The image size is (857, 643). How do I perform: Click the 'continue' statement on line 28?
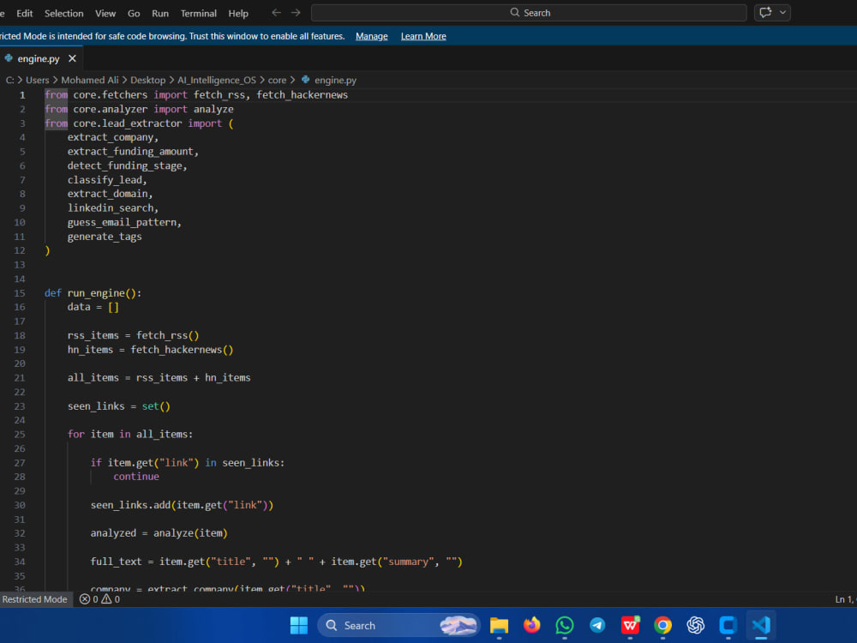point(136,476)
